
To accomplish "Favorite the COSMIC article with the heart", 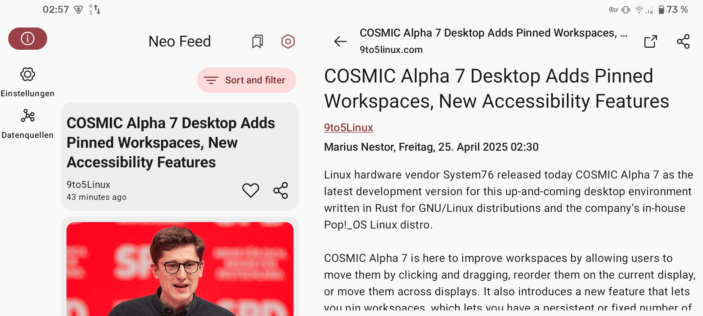I will point(250,190).
